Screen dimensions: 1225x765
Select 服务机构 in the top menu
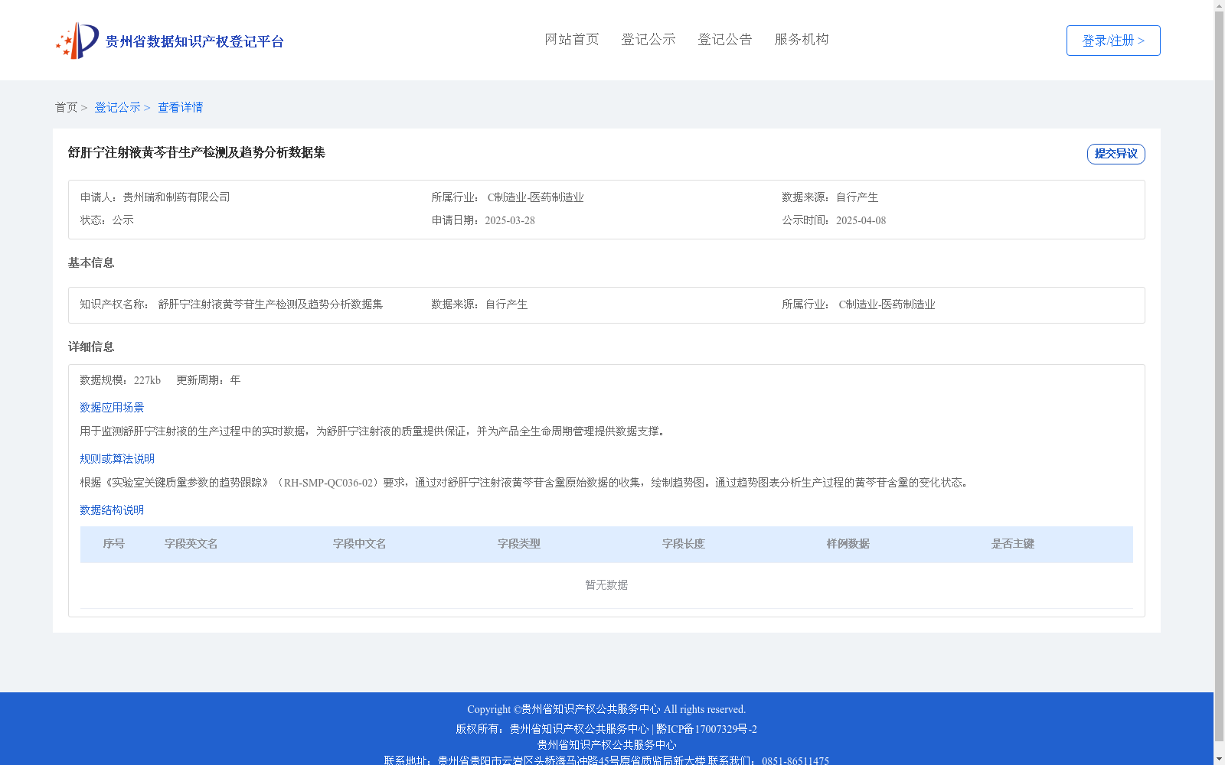coord(802,39)
